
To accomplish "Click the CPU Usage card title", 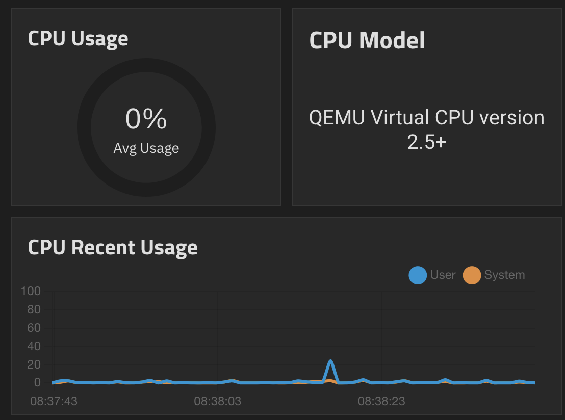I will tap(78, 38).
